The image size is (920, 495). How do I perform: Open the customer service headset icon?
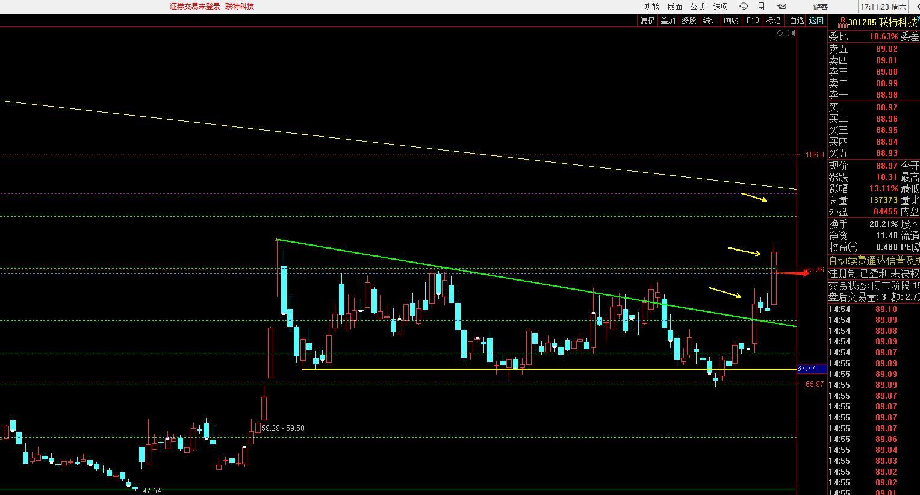pyautogui.click(x=744, y=7)
